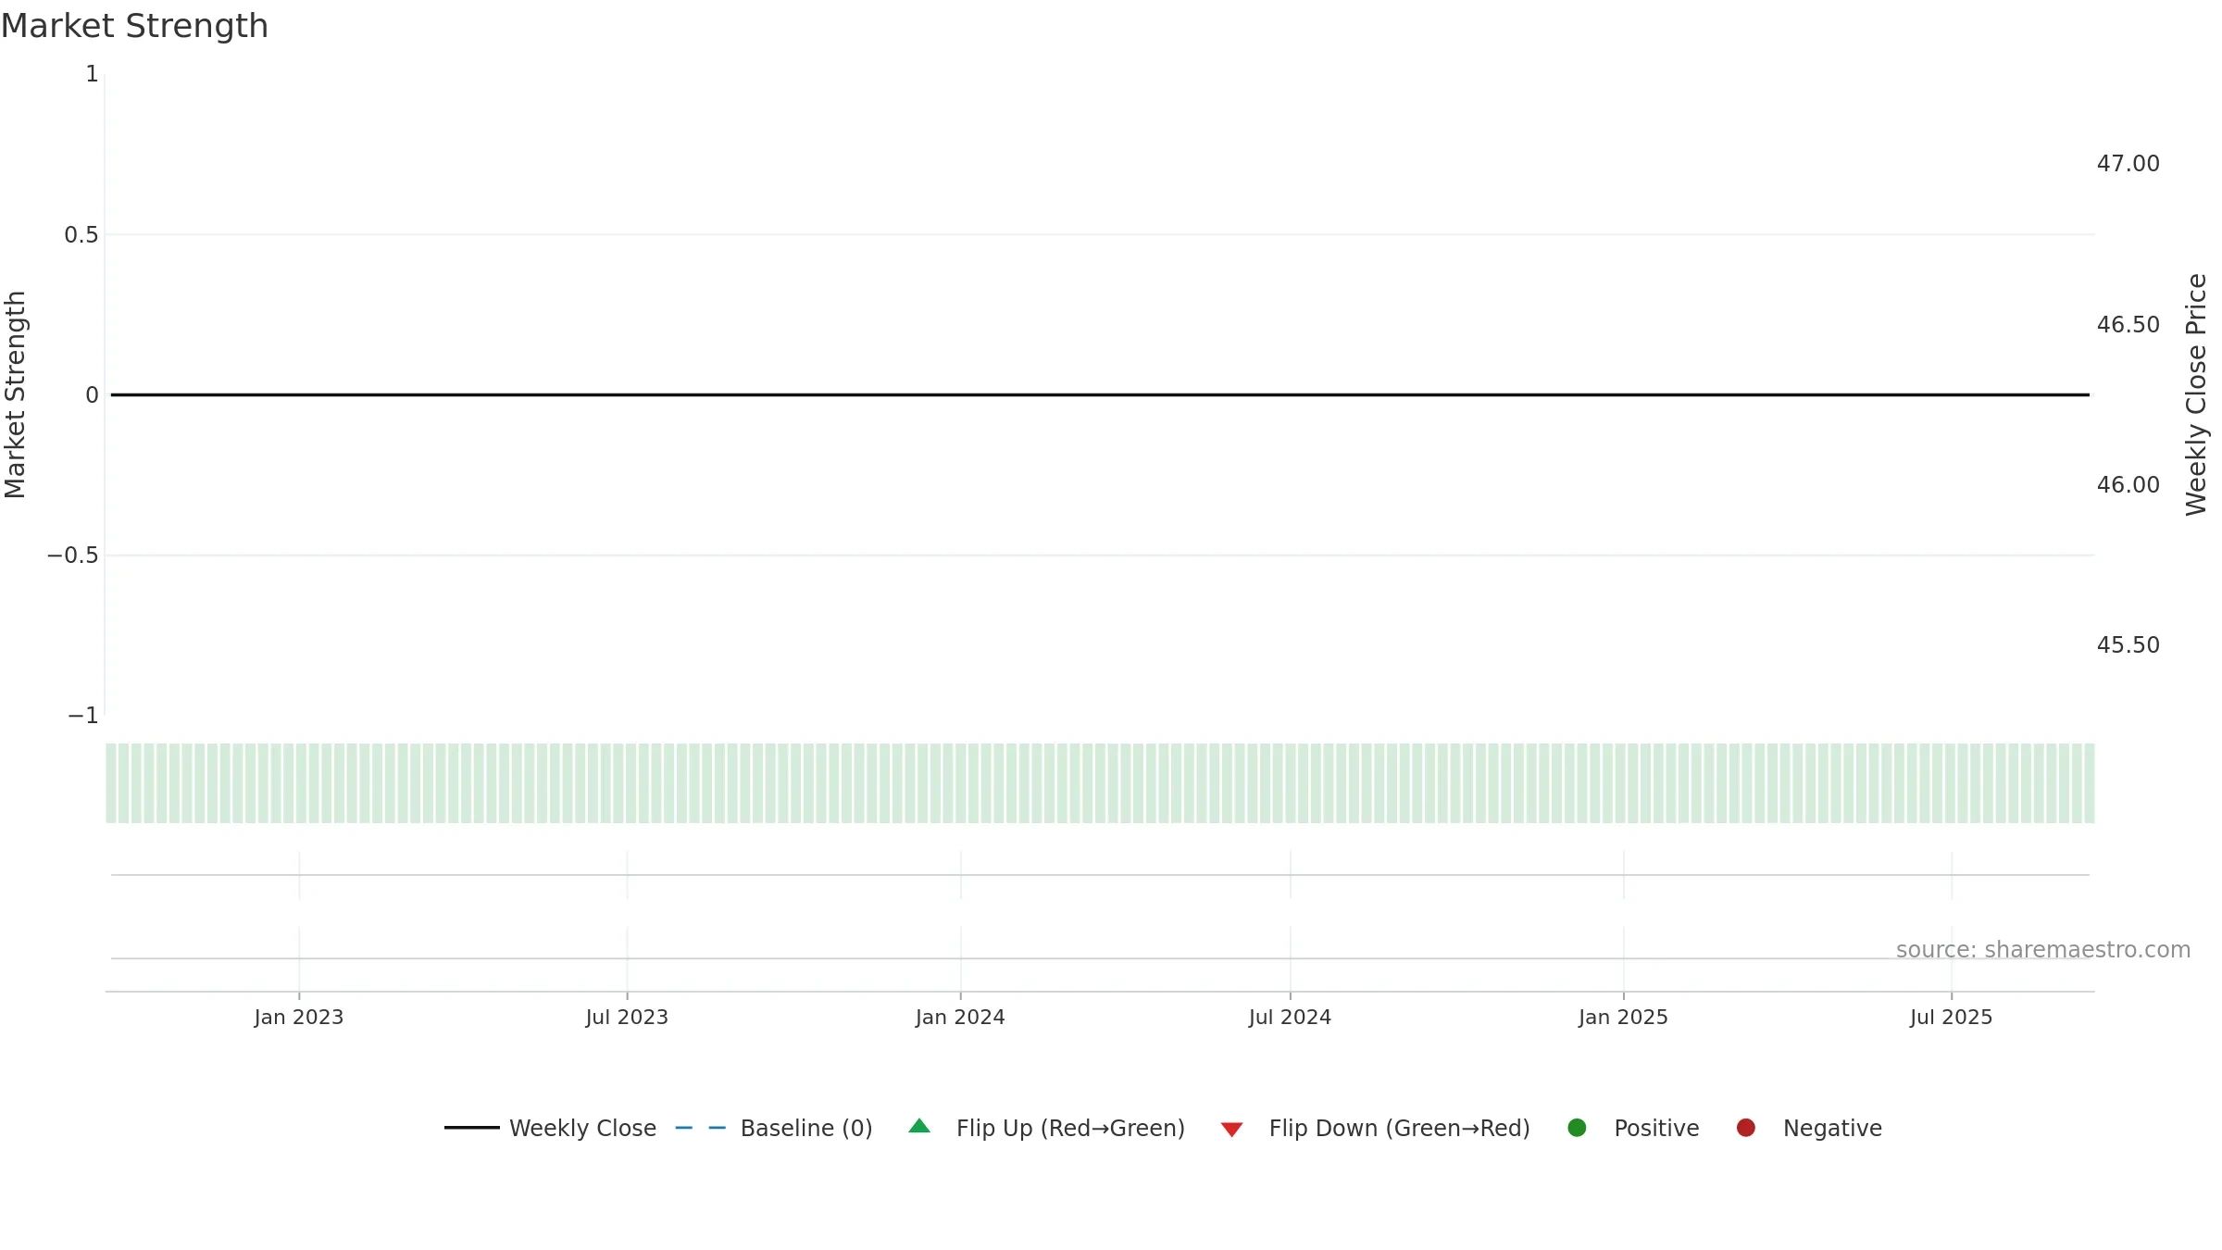2222x1250 pixels.
Task: Toggle the Positive legend entry
Action: (x=1633, y=1128)
